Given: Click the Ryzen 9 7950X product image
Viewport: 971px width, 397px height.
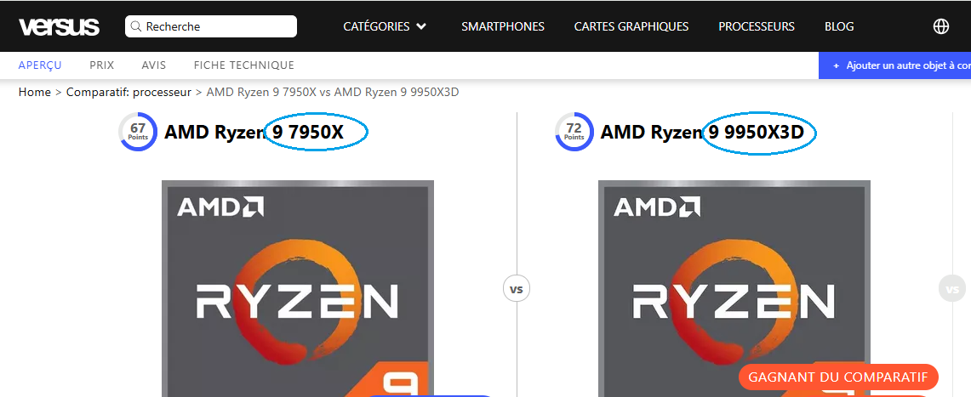Looking at the screenshot, I should pos(298,289).
